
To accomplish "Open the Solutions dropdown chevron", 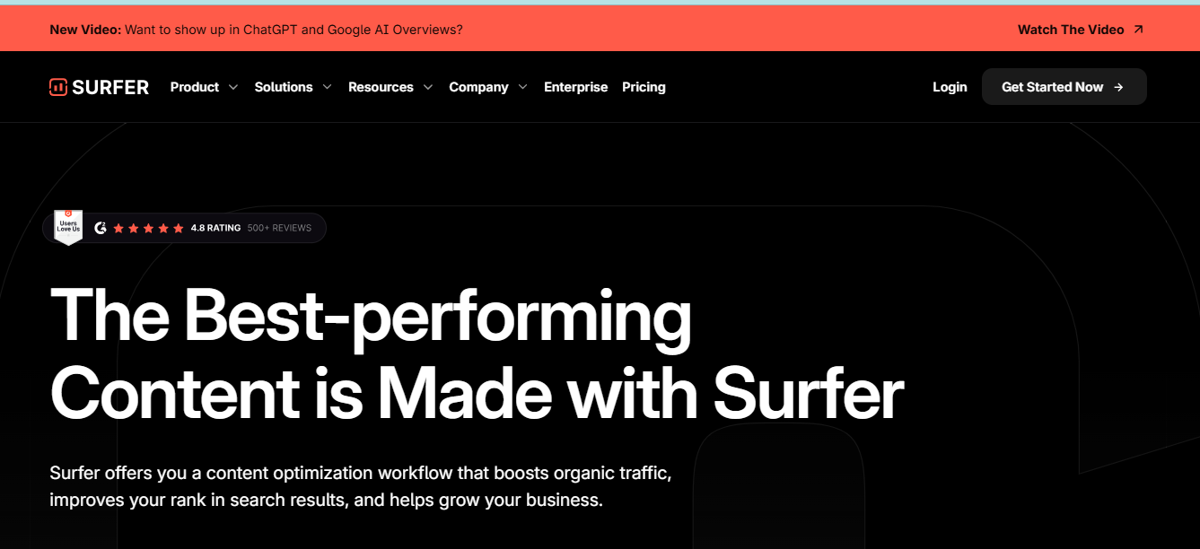I will [x=327, y=87].
